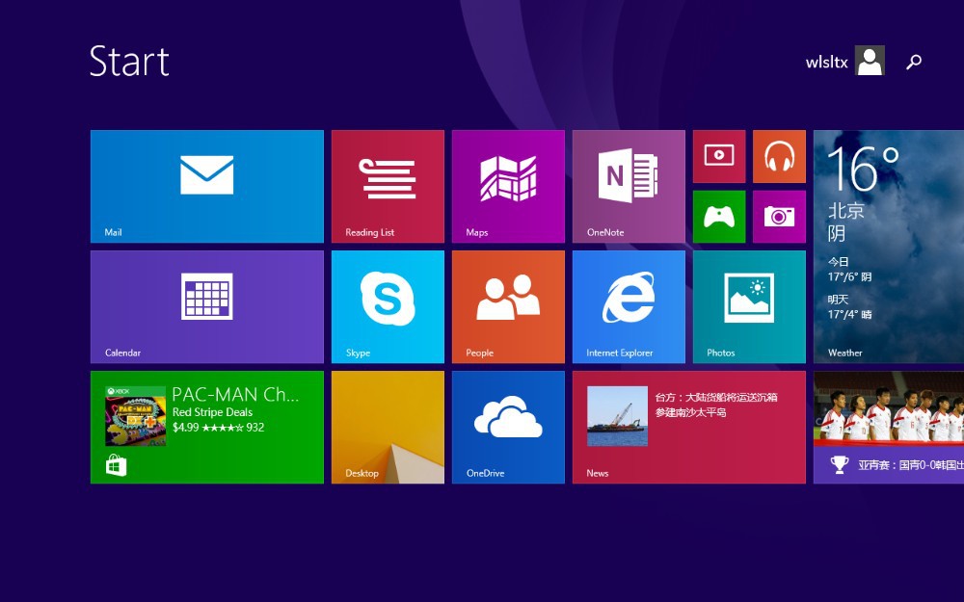Open the Sports tile with football players
Screen dimensions: 964x602
(889, 427)
